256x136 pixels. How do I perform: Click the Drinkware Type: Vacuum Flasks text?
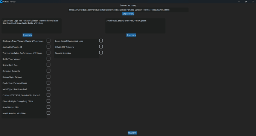[23, 41]
